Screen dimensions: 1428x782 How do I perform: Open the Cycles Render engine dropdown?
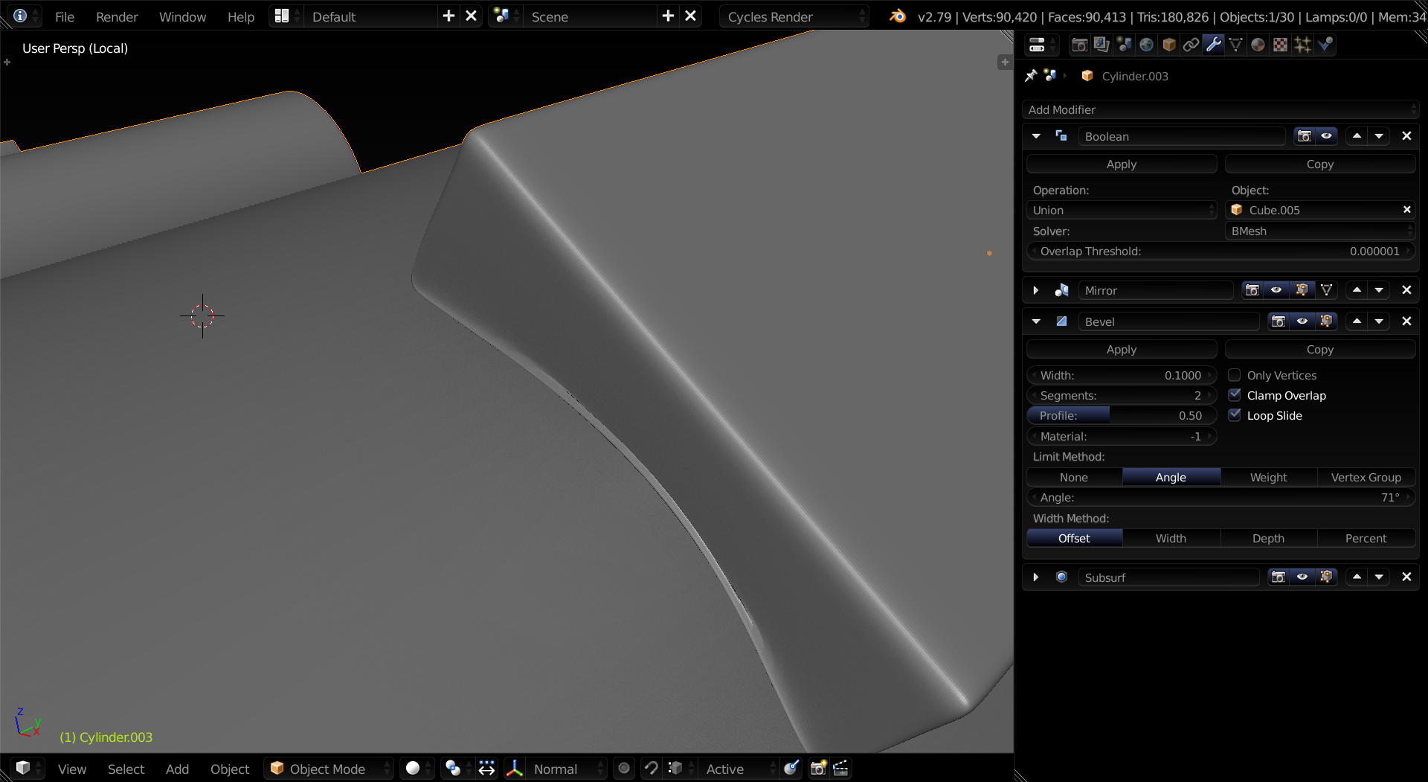point(794,16)
